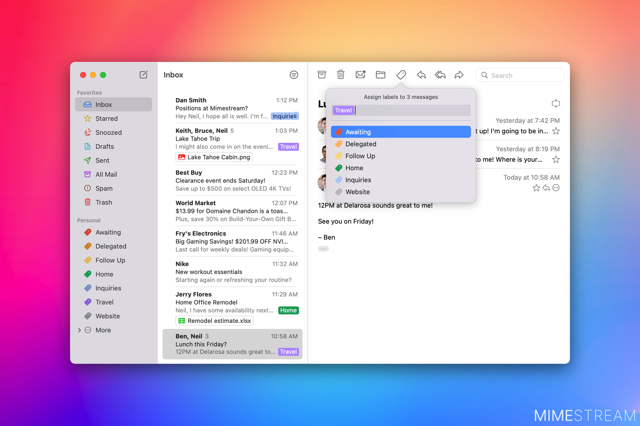This screenshot has width=640, height=426.
Task: Open the inbox filter icon
Action: [x=294, y=75]
